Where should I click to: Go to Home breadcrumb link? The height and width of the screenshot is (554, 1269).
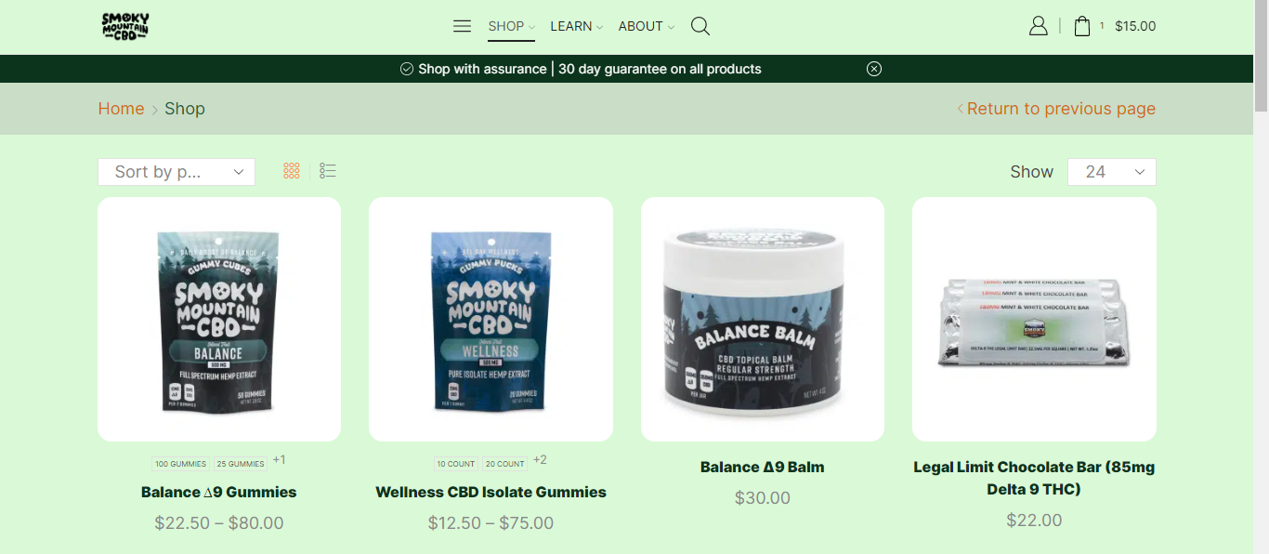(x=122, y=109)
